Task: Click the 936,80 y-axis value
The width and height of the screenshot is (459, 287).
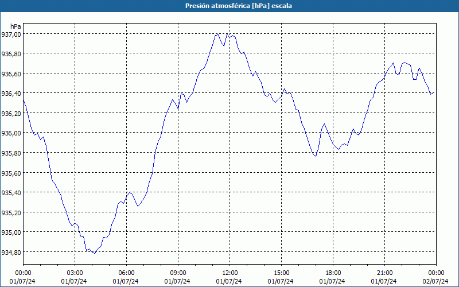Action: click(x=11, y=54)
